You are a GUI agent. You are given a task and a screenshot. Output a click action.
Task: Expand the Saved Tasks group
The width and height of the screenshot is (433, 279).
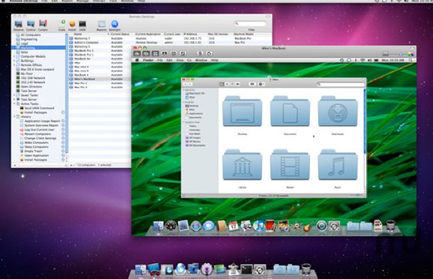pyautogui.click(x=14, y=95)
